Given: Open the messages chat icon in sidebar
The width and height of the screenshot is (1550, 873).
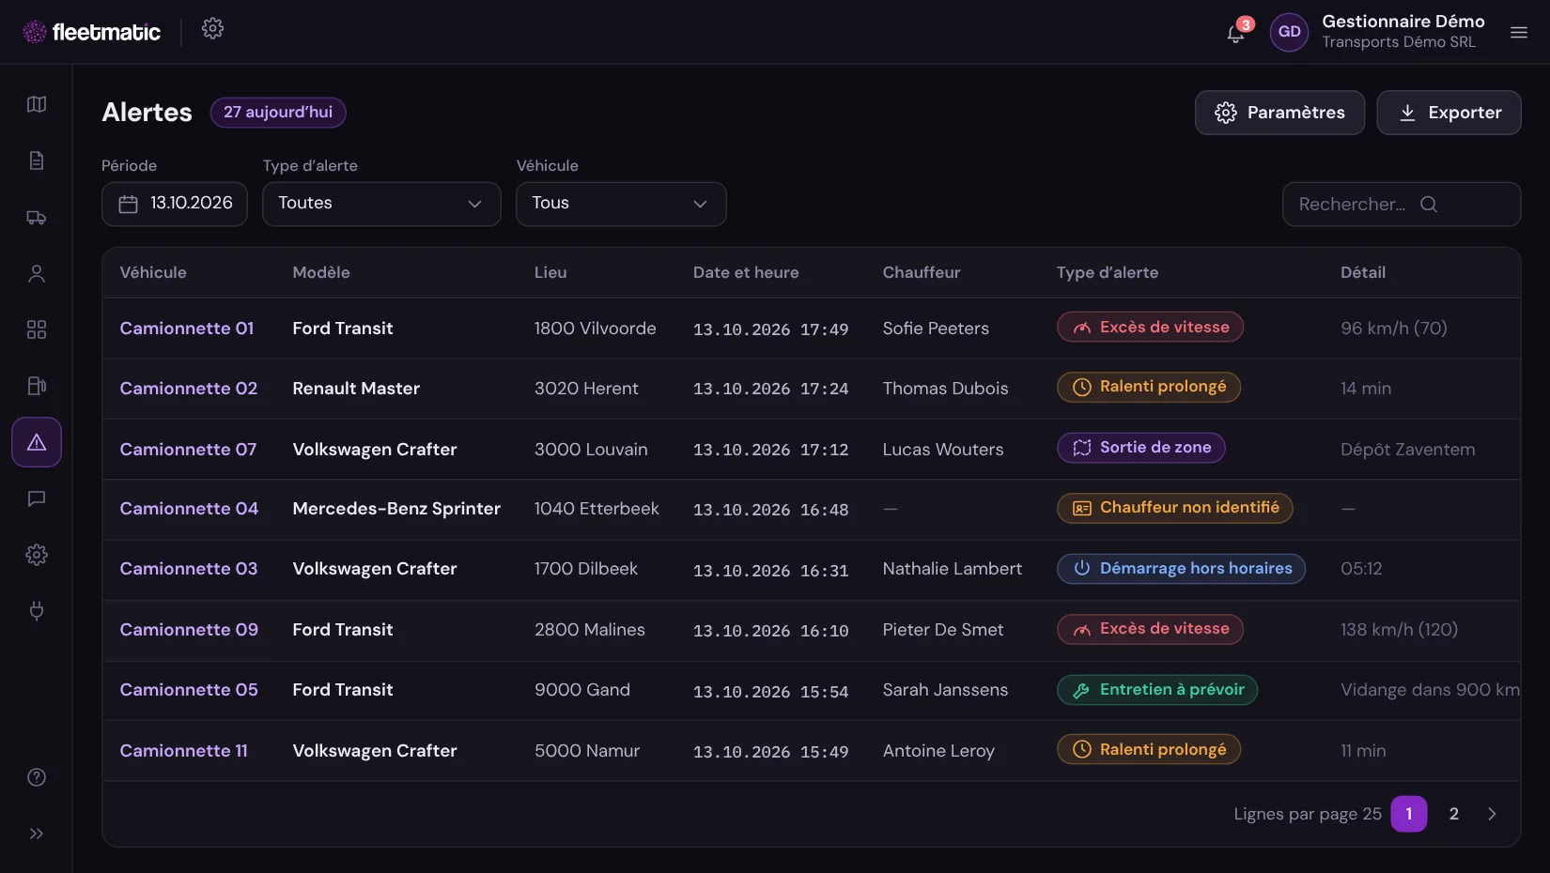Looking at the screenshot, I should click(x=37, y=498).
